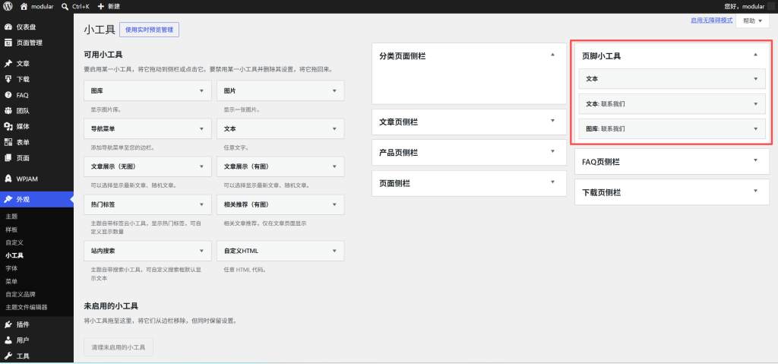Expand the 文章展示（无图） widget
The image size is (778, 364).
point(201,166)
